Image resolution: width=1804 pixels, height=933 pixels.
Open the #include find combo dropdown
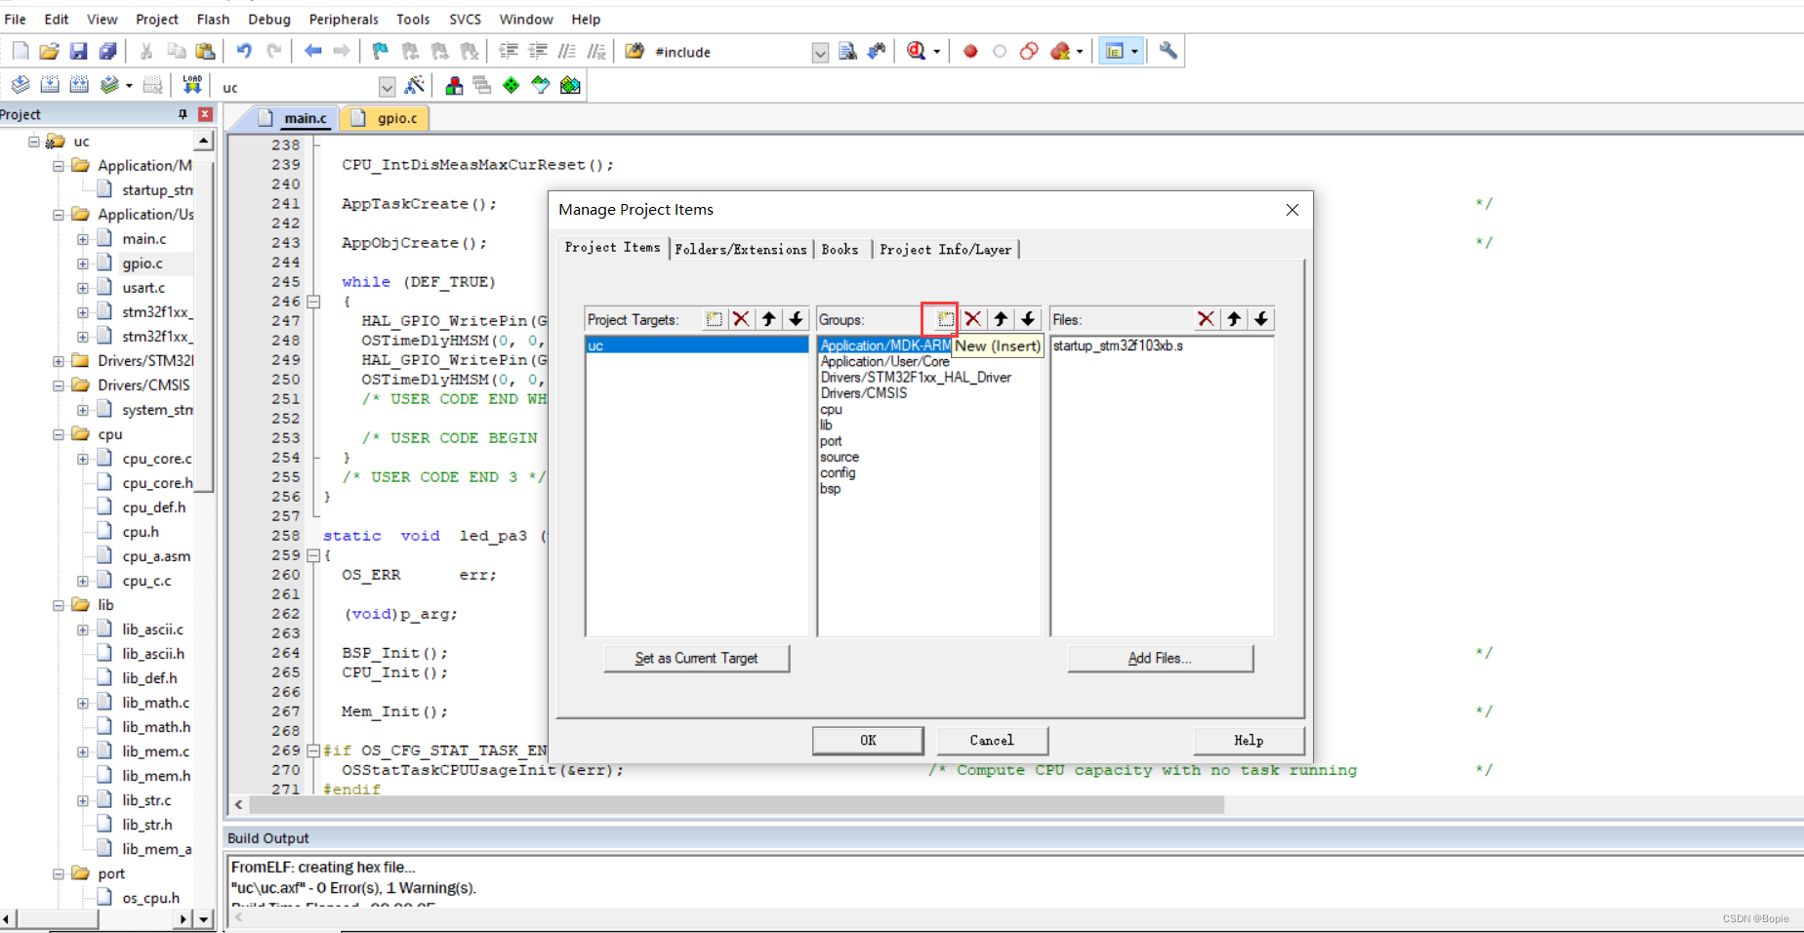click(820, 53)
